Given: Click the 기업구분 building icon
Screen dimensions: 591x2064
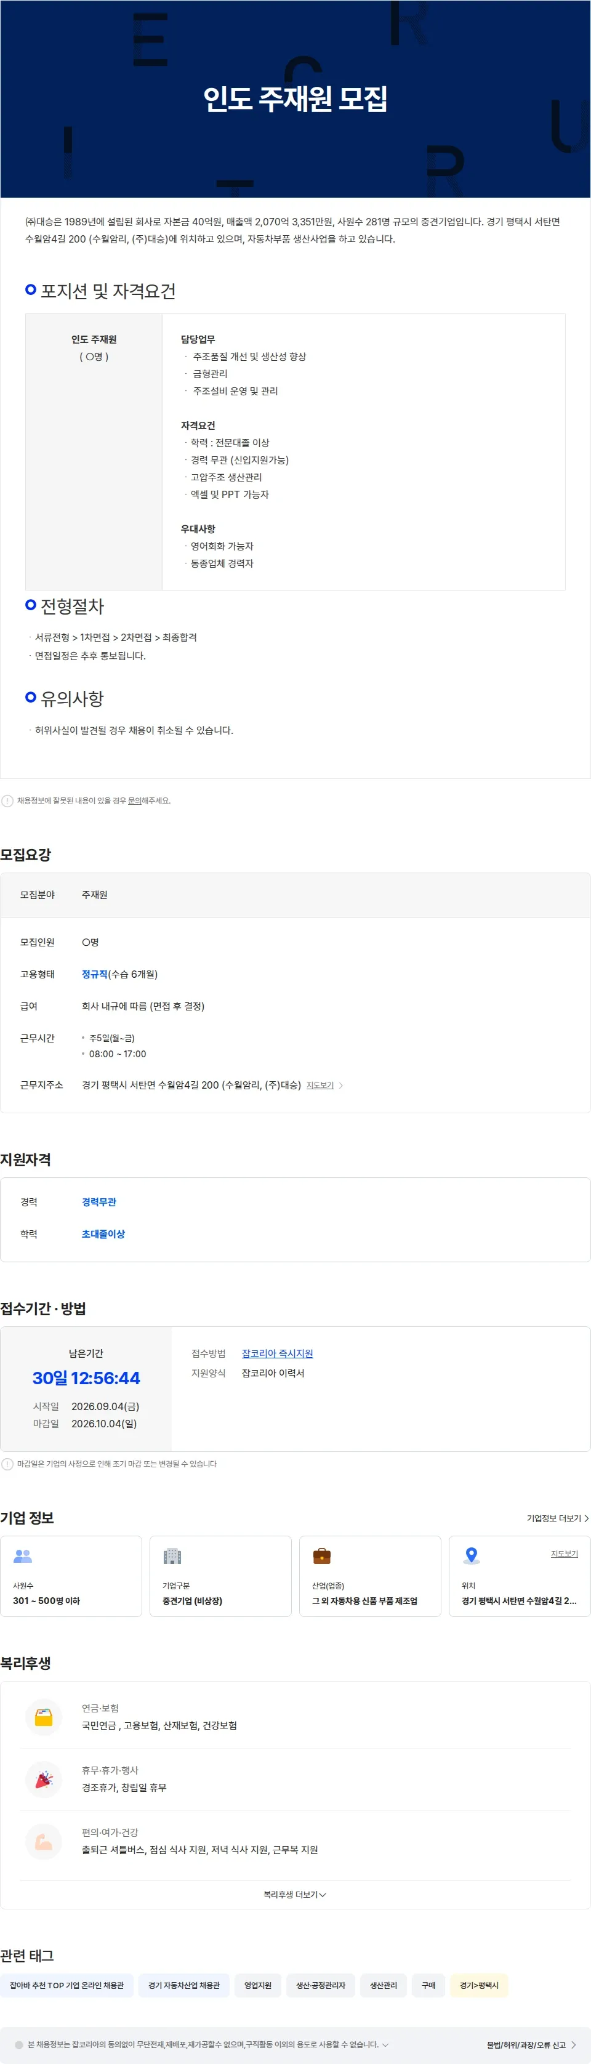Looking at the screenshot, I should coord(172,1556).
